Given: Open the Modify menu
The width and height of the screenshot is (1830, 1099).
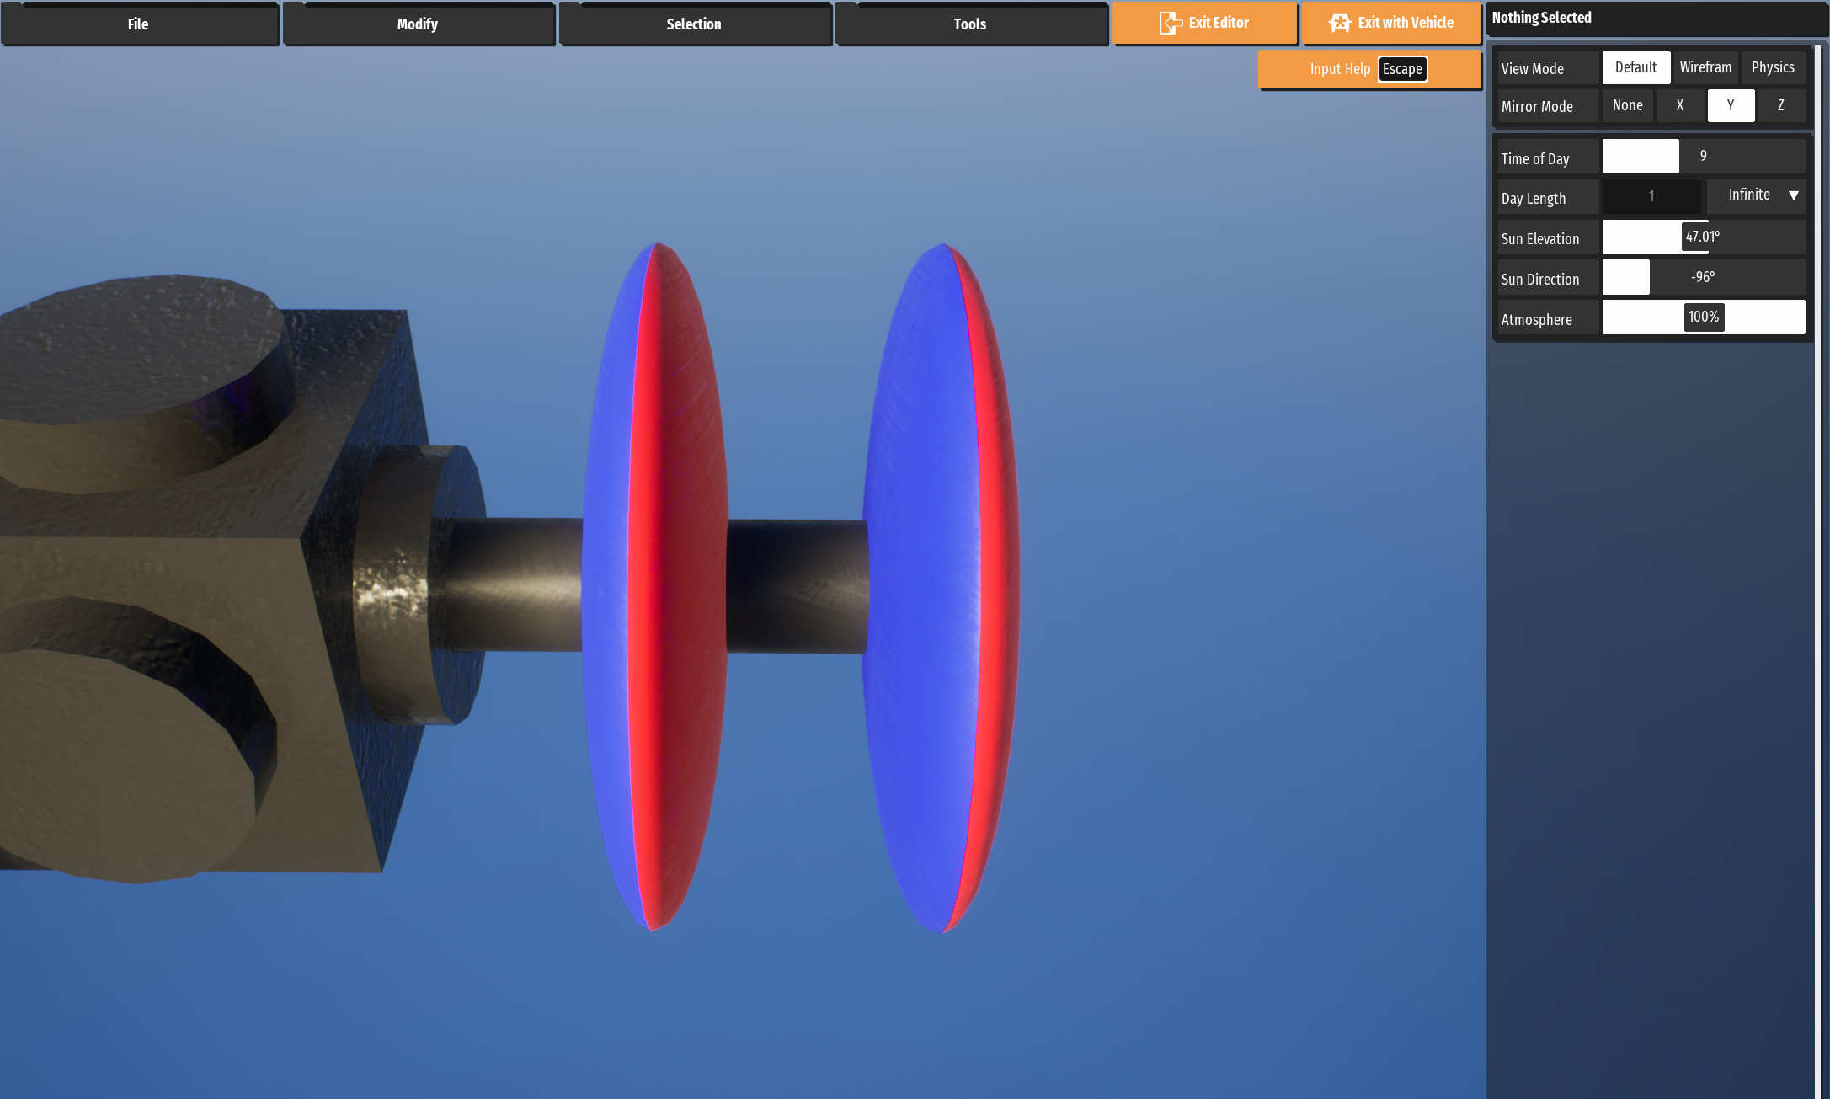Looking at the screenshot, I should tap(418, 24).
